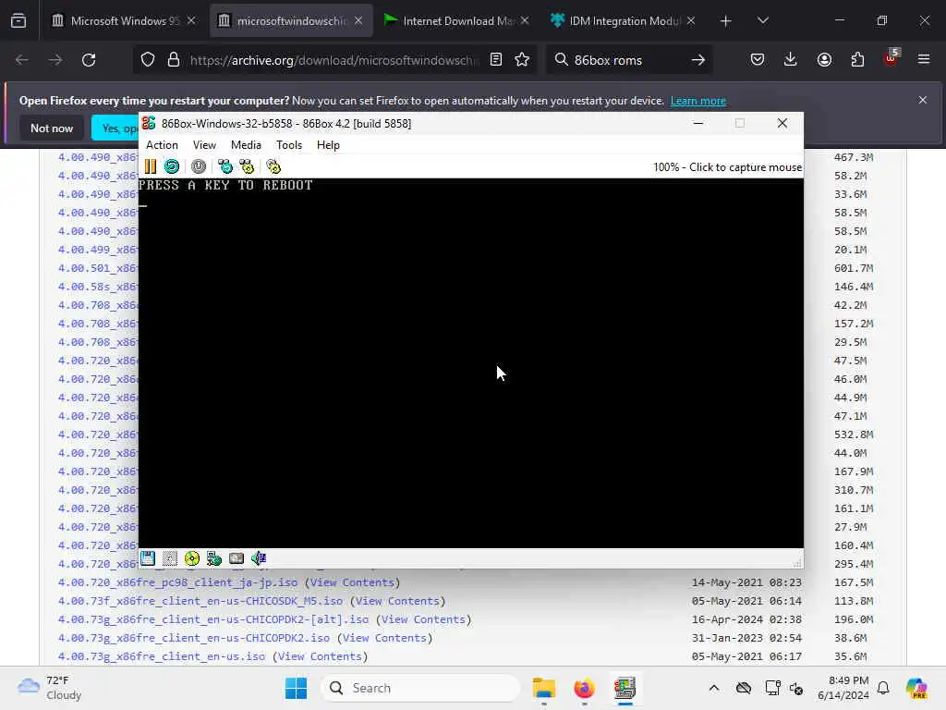
Task: Open the weather widget showing 72°F Cloudy
Action: click(x=50, y=688)
